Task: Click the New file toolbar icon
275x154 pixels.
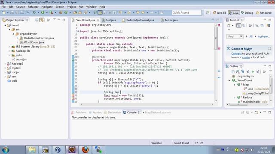Action: pyautogui.click(x=4, y=12)
